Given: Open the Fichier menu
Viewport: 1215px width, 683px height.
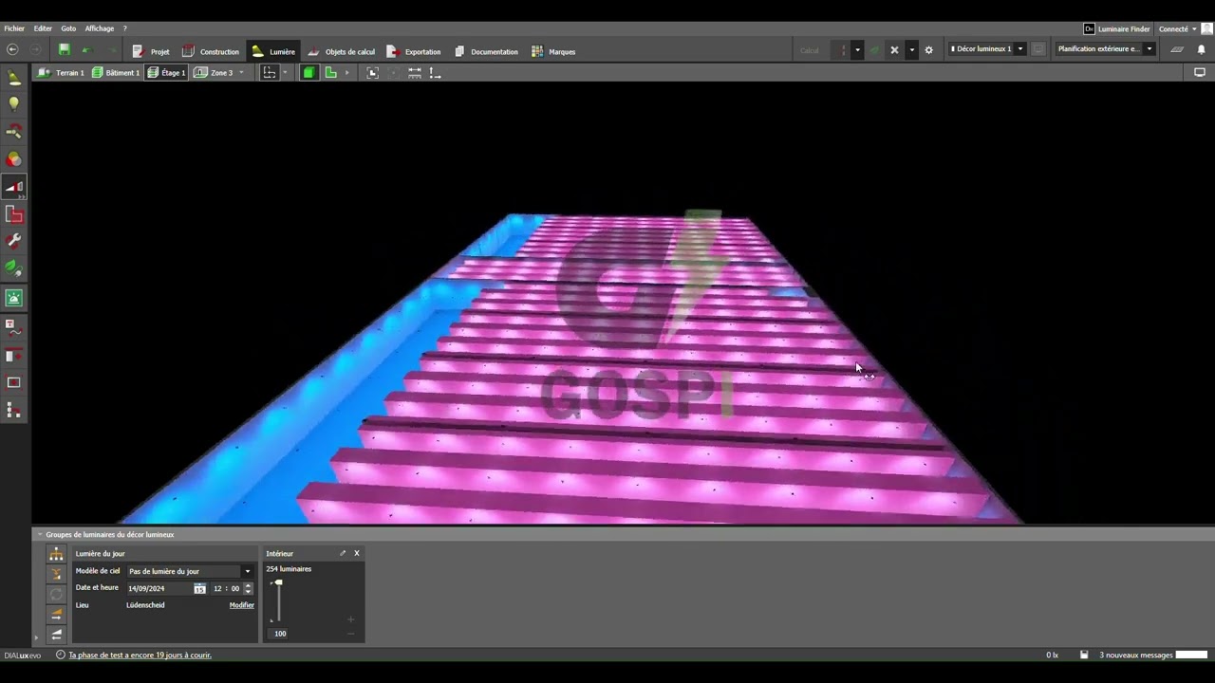Looking at the screenshot, I should 14,28.
